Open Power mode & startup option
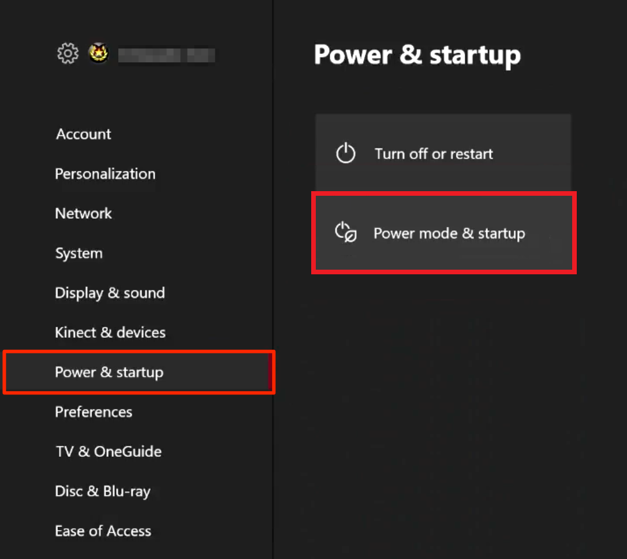This screenshot has height=559, width=627. pos(444,233)
